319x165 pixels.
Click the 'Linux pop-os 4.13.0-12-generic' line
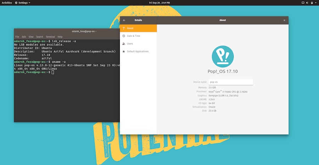[x=67, y=66]
